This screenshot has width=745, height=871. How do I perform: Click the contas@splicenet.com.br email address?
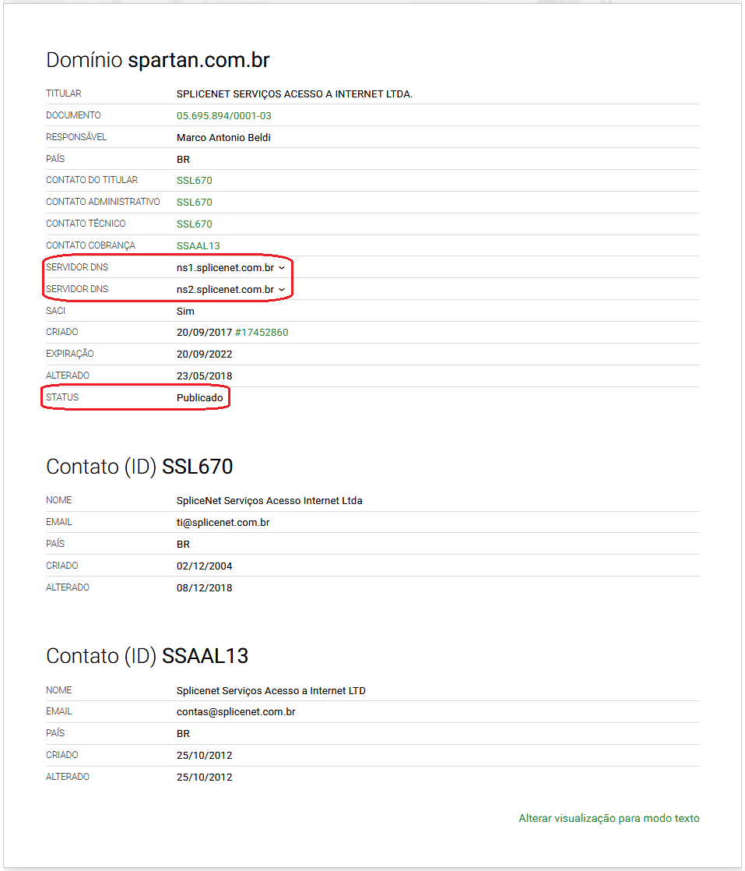236,711
